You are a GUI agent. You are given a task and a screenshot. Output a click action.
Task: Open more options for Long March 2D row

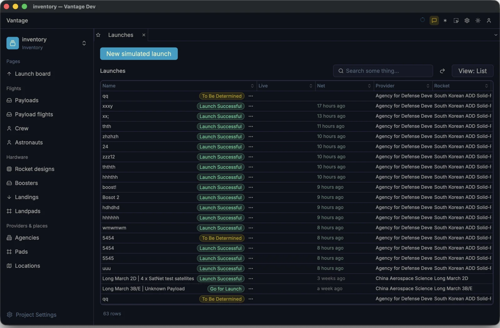(x=251, y=279)
